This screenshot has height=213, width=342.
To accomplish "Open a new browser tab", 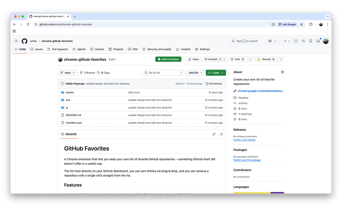I will click(x=75, y=17).
